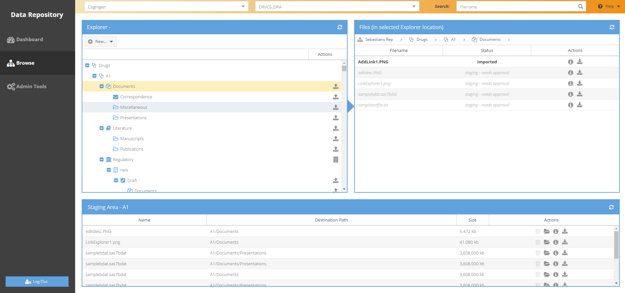Viewport: 625px width, 293px height.
Task: Collapse the Literature tree node
Action: pyautogui.click(x=102, y=128)
